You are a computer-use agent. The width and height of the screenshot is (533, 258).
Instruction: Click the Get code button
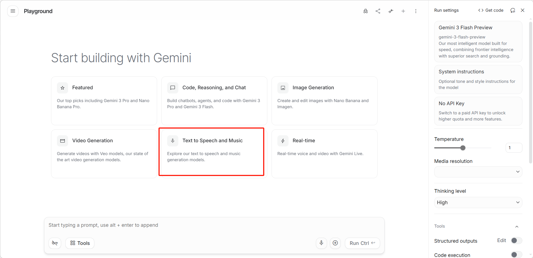491,10
